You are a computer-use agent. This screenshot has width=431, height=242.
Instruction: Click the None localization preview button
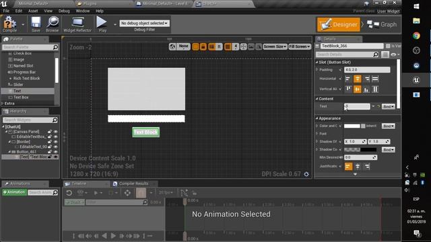[x=183, y=46]
